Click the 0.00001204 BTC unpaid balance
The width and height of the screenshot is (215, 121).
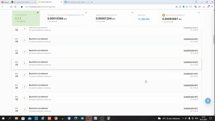click(105, 18)
